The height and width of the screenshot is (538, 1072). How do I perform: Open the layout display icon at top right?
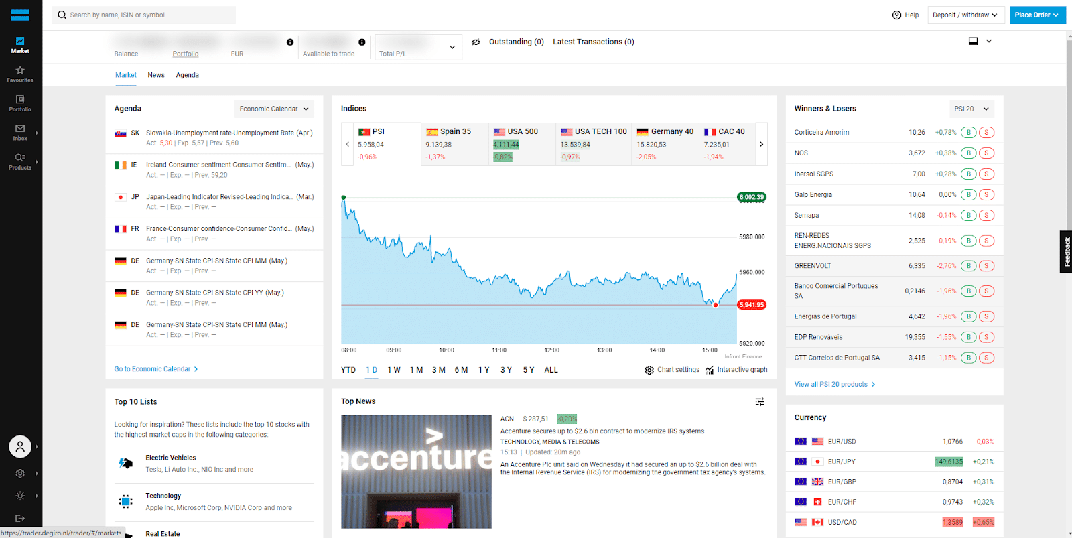click(973, 41)
